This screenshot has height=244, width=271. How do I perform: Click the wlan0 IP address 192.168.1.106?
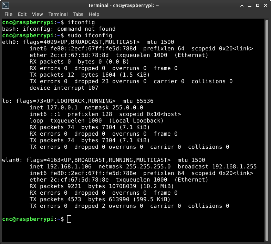(69, 167)
